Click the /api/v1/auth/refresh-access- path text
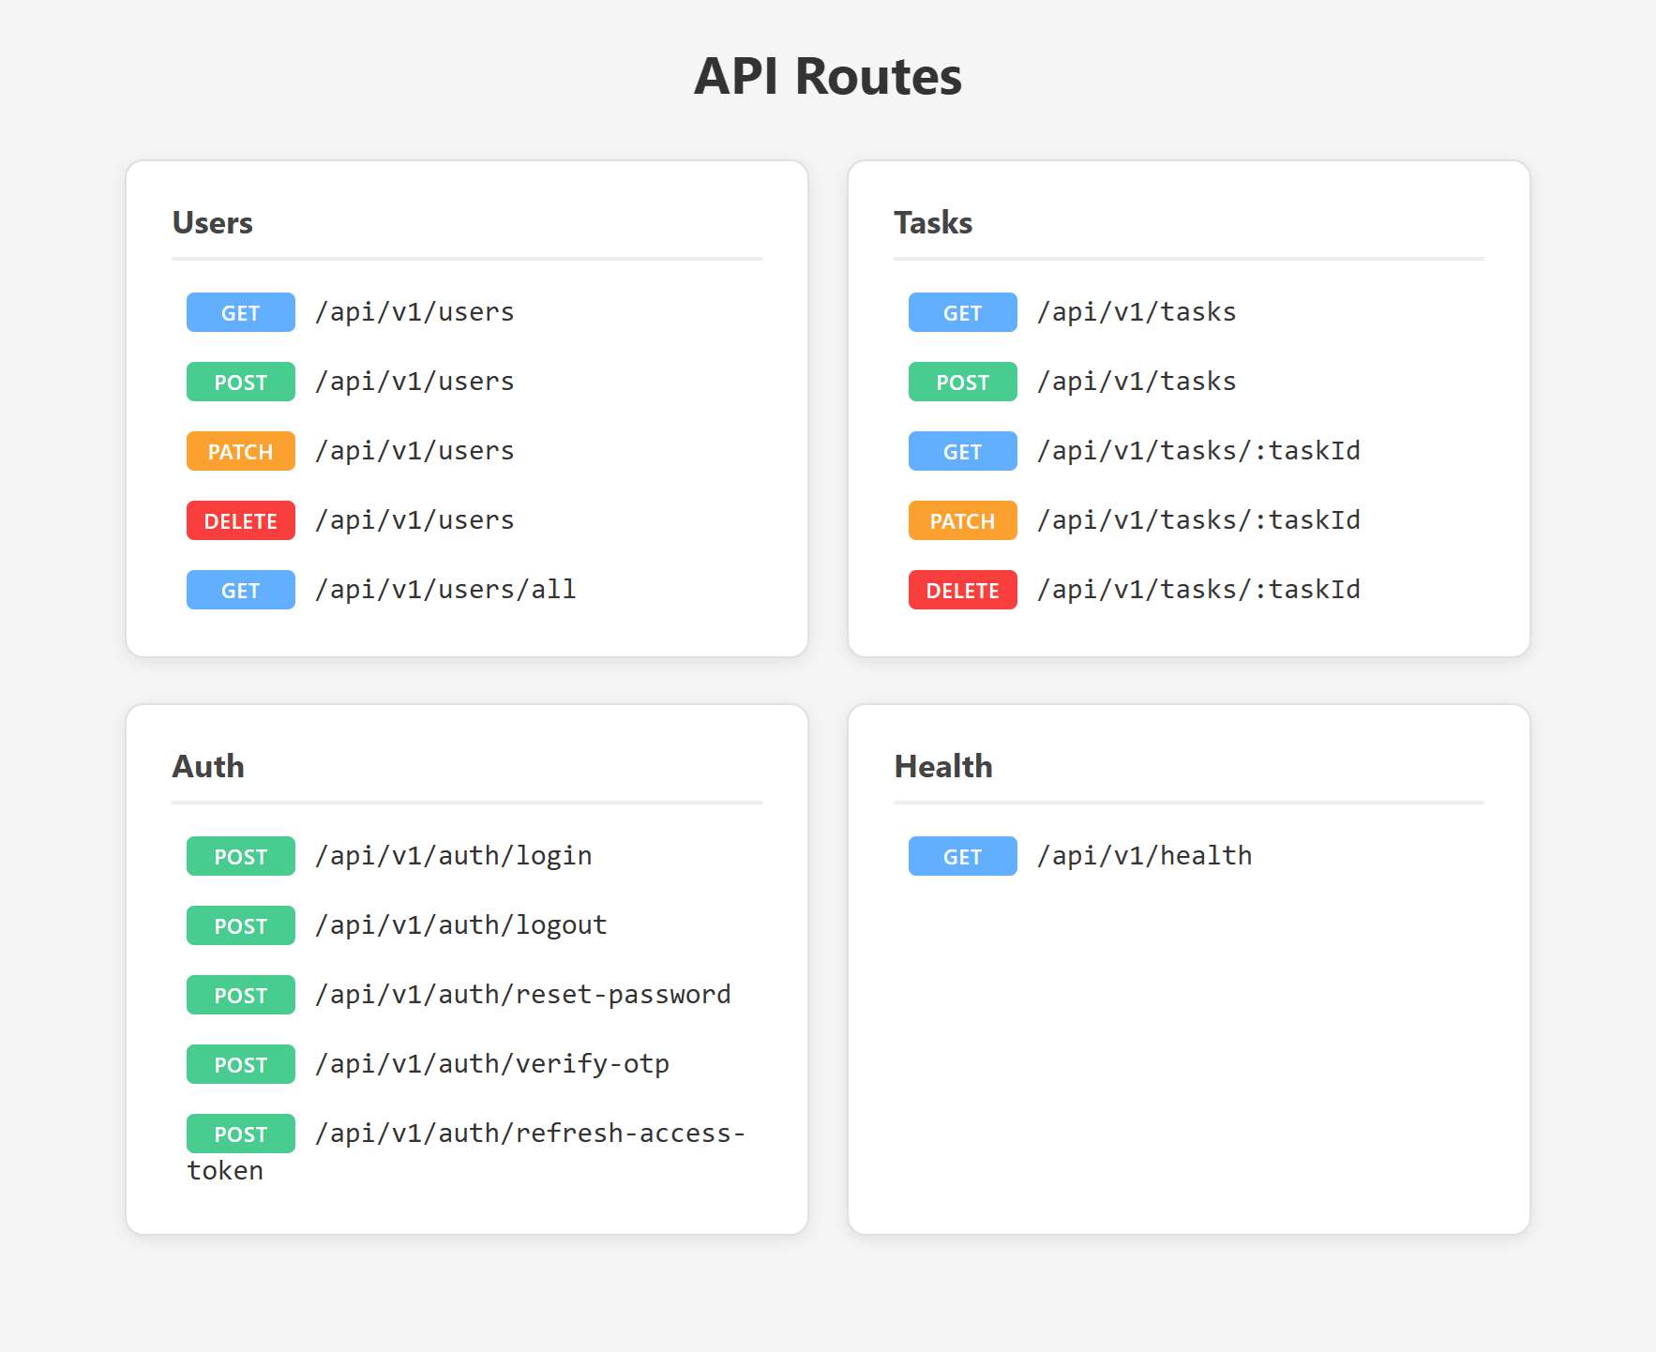The image size is (1656, 1352). [531, 1134]
